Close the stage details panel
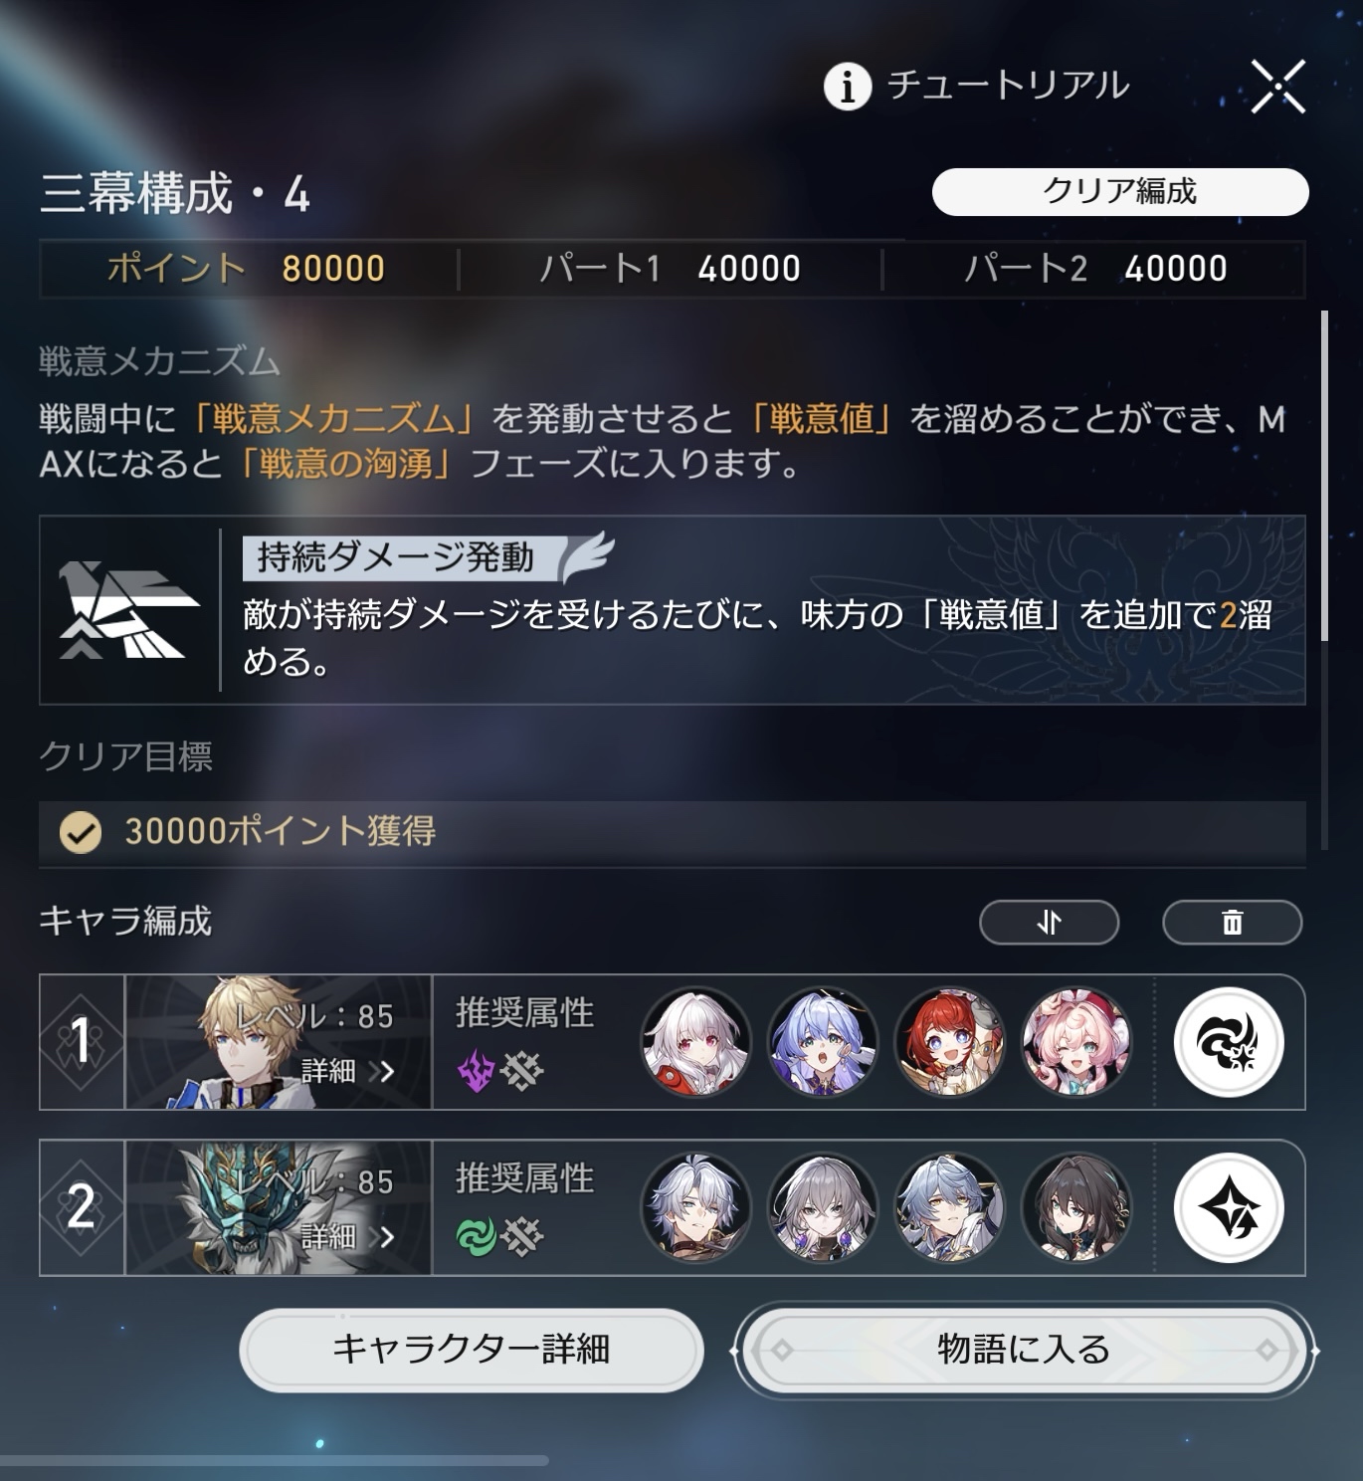 (1278, 87)
